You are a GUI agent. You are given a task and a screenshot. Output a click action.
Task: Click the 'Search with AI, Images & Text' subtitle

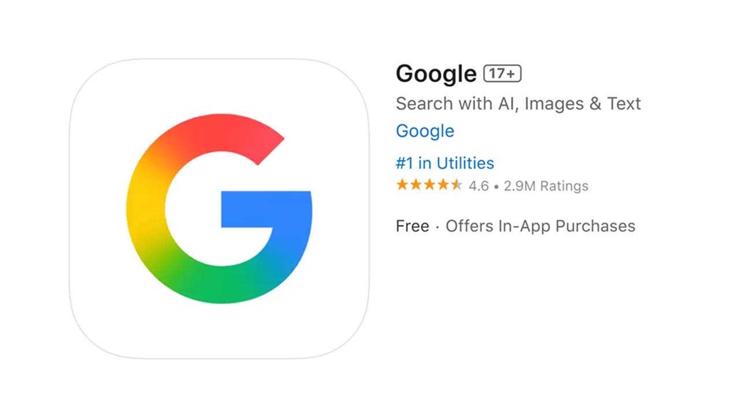click(519, 103)
